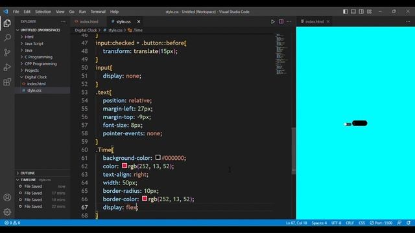Expand the Outline section
Screen dimensions: 415x233
(x=27, y=173)
